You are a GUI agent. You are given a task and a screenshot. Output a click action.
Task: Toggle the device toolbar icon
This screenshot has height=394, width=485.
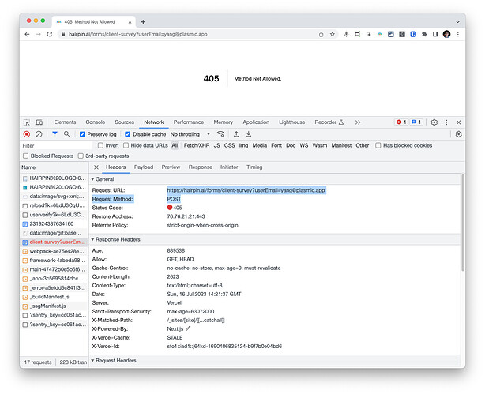pyautogui.click(x=39, y=122)
